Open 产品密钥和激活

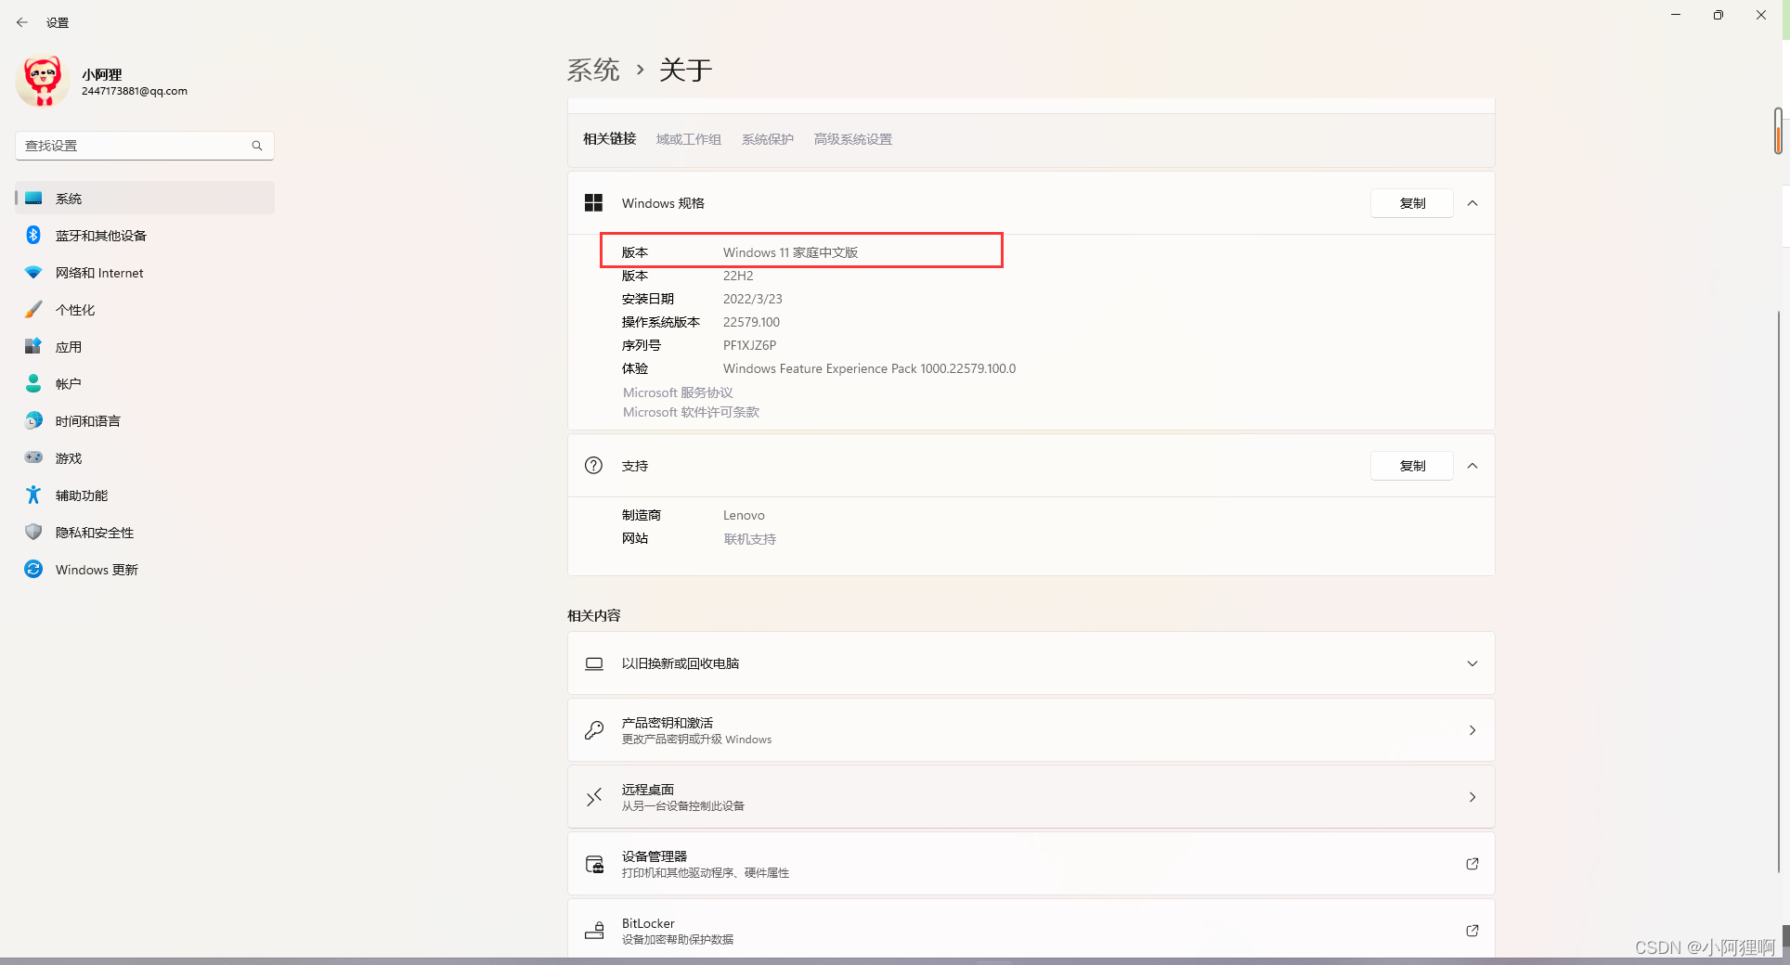(1031, 730)
